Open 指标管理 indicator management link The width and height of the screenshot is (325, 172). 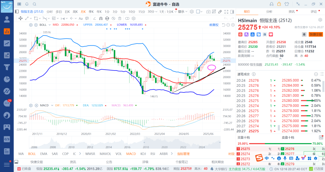pyautogui.click(x=183, y=154)
